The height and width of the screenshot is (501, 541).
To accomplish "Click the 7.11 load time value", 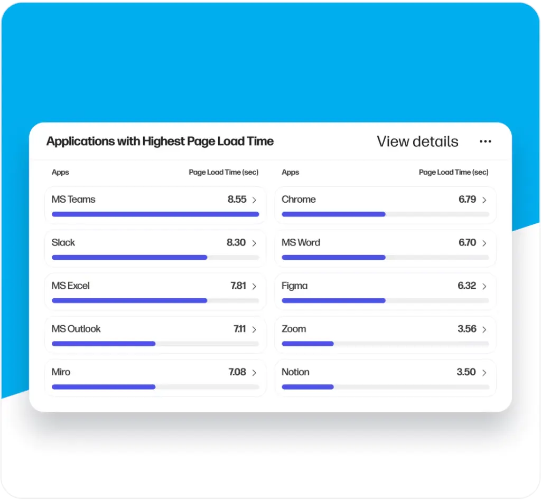I will pyautogui.click(x=240, y=328).
